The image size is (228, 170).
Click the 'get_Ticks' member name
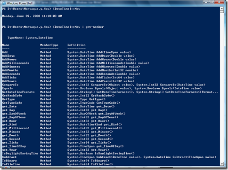tap(10, 142)
